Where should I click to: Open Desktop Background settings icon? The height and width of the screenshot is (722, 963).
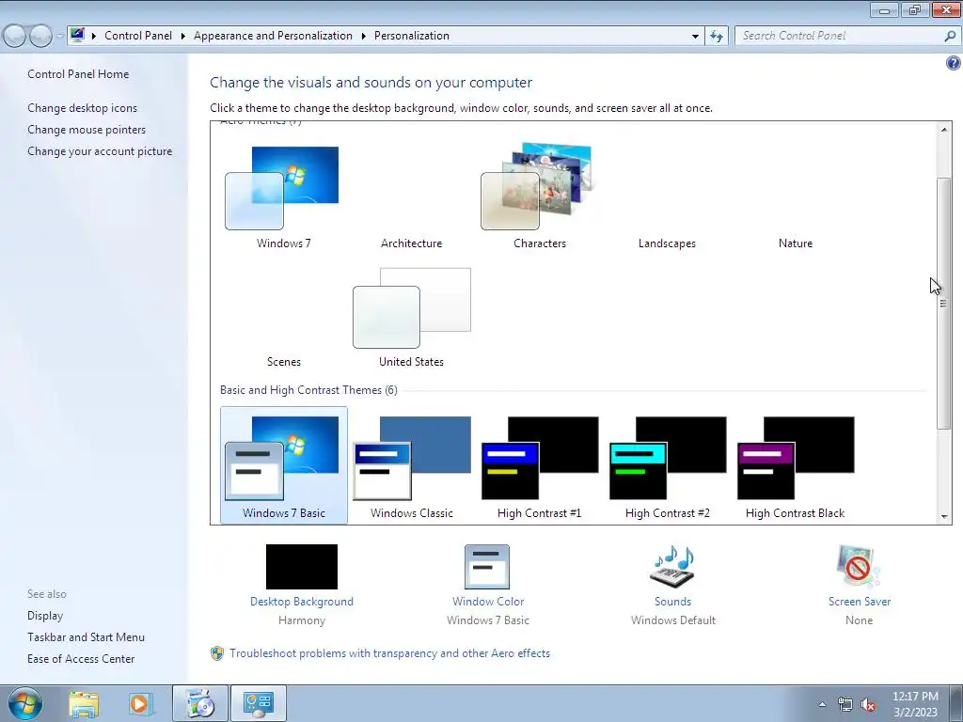pos(302,567)
